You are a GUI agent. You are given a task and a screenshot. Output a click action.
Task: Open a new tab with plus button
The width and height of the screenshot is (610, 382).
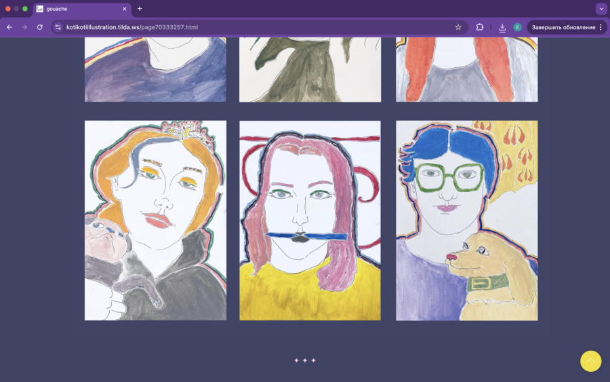click(140, 9)
